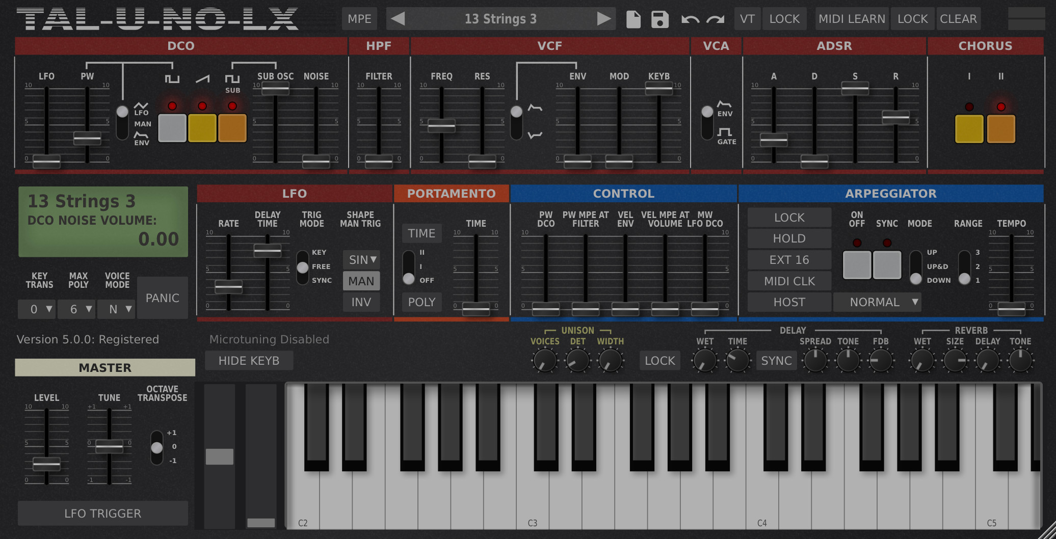This screenshot has height=539, width=1056.
Task: Toggle the Arpeggiator Sync button
Action: click(x=887, y=265)
